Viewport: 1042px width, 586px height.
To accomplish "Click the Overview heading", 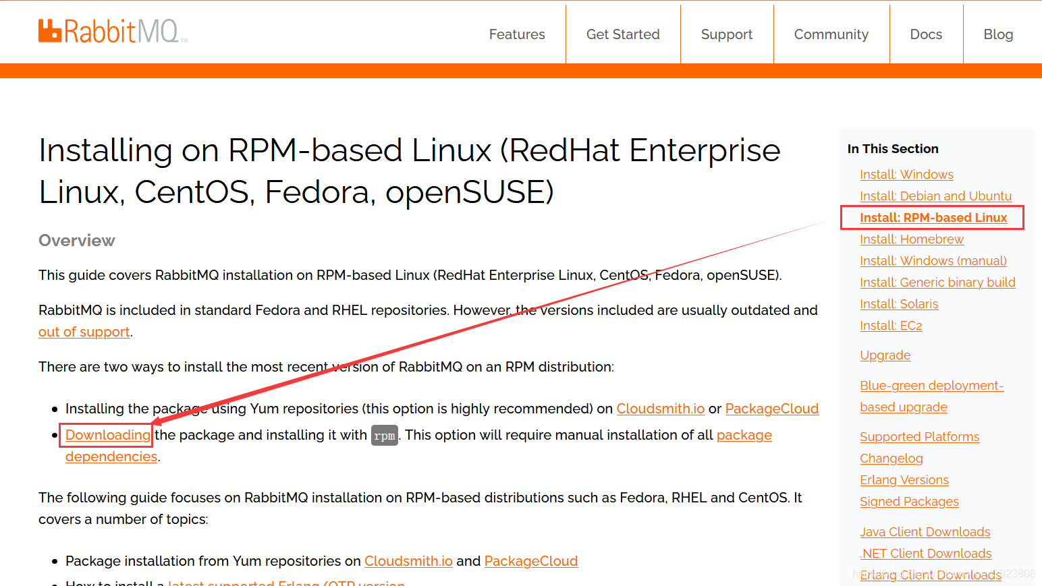I will pos(77,241).
